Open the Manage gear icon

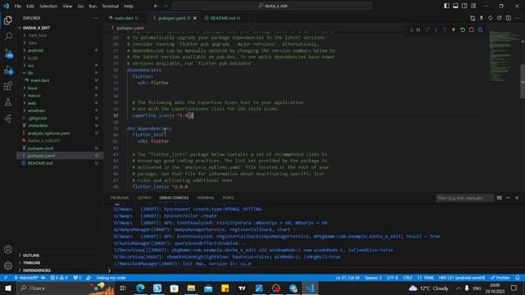click(x=8, y=265)
